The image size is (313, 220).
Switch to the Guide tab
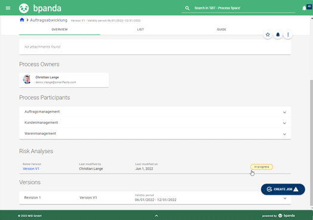coord(222,29)
